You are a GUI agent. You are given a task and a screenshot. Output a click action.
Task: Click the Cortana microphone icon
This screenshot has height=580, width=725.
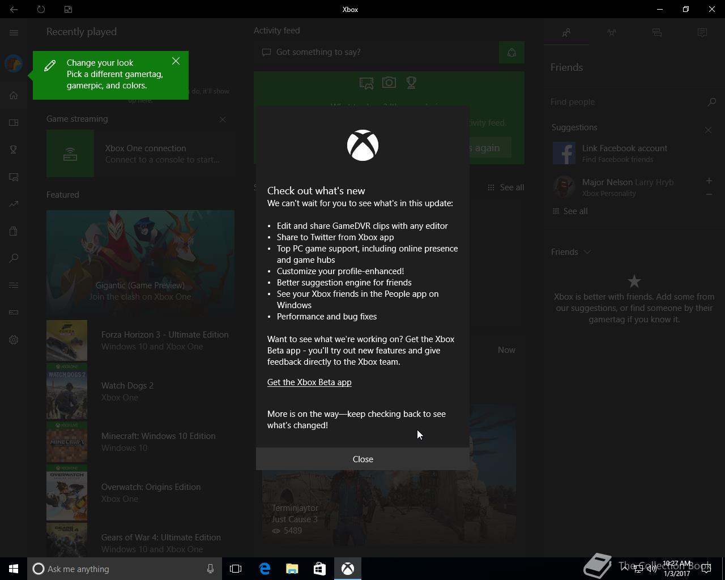[210, 569]
